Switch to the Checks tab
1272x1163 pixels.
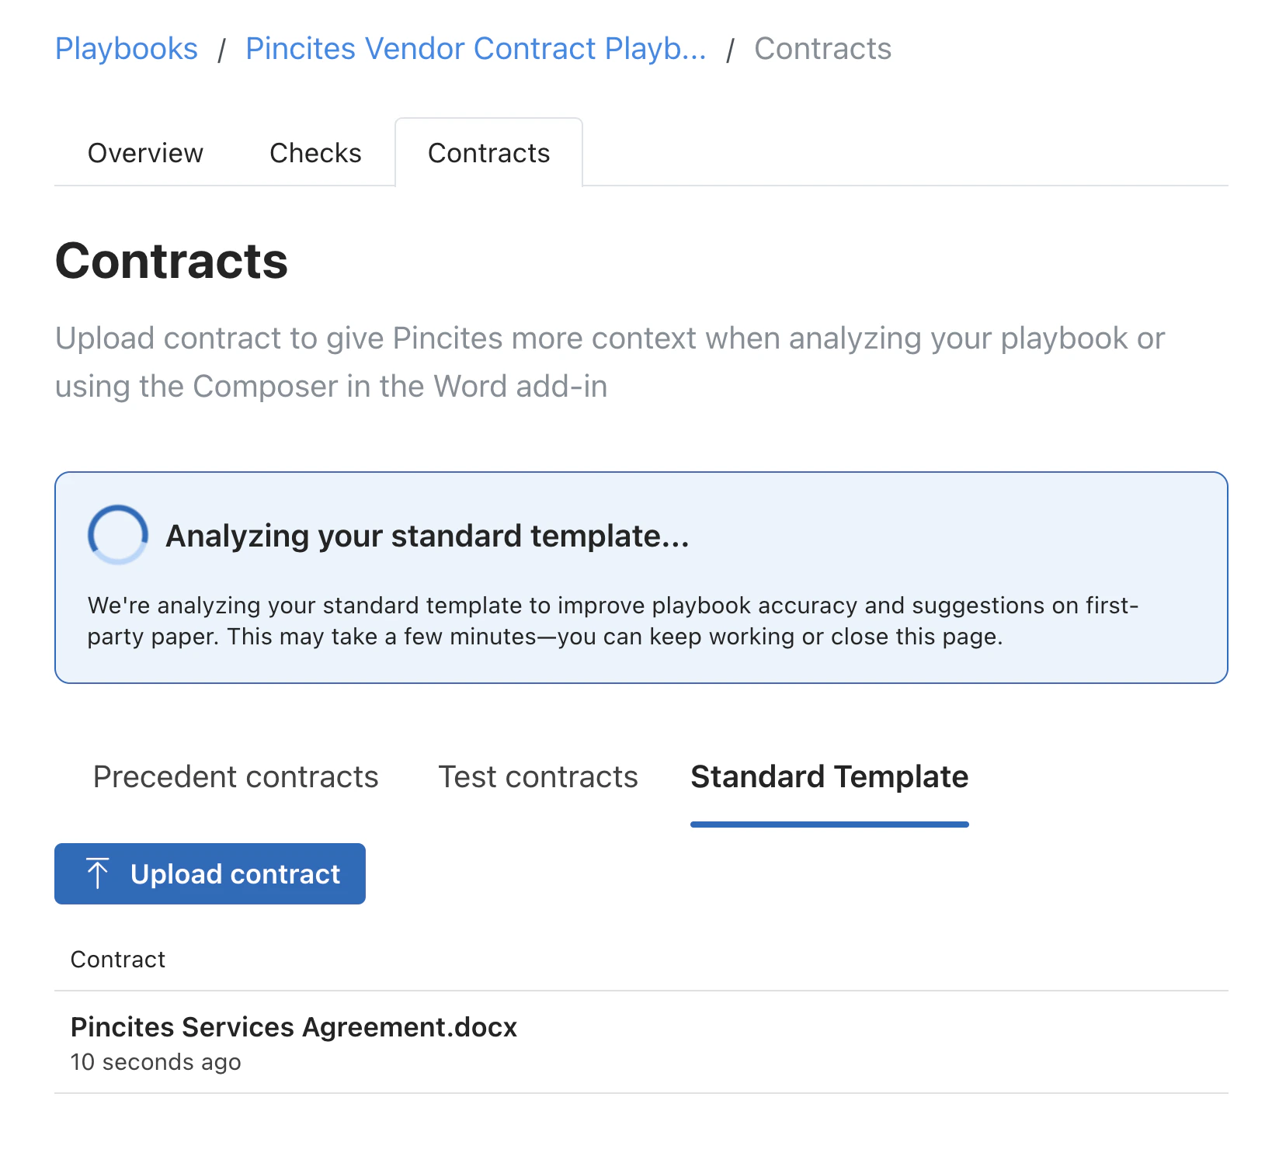[315, 153]
